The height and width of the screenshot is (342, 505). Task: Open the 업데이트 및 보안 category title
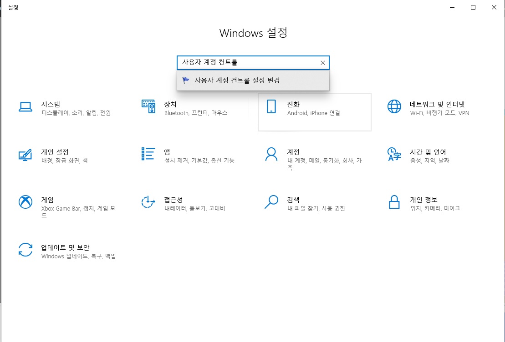(66, 247)
